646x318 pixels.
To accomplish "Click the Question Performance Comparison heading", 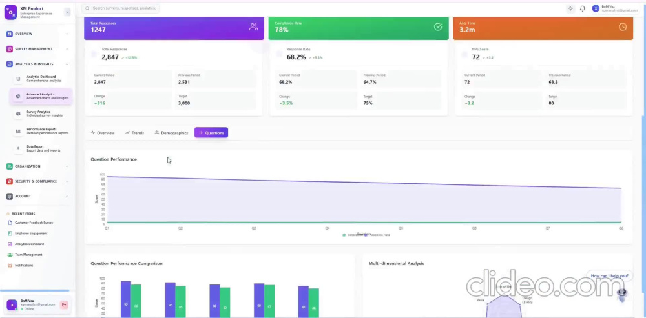I will (x=127, y=263).
